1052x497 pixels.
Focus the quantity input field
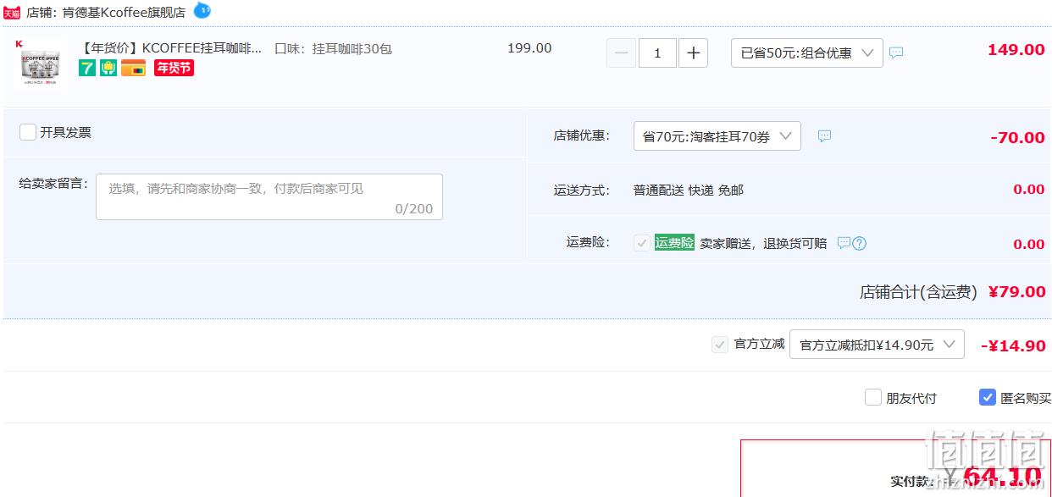pos(657,53)
